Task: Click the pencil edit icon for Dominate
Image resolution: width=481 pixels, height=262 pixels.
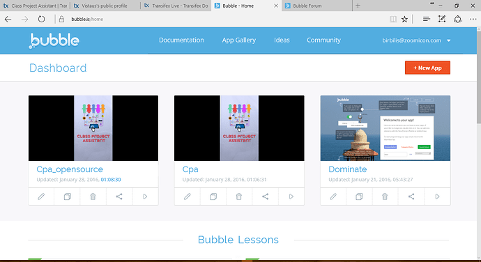Action: [333, 196]
